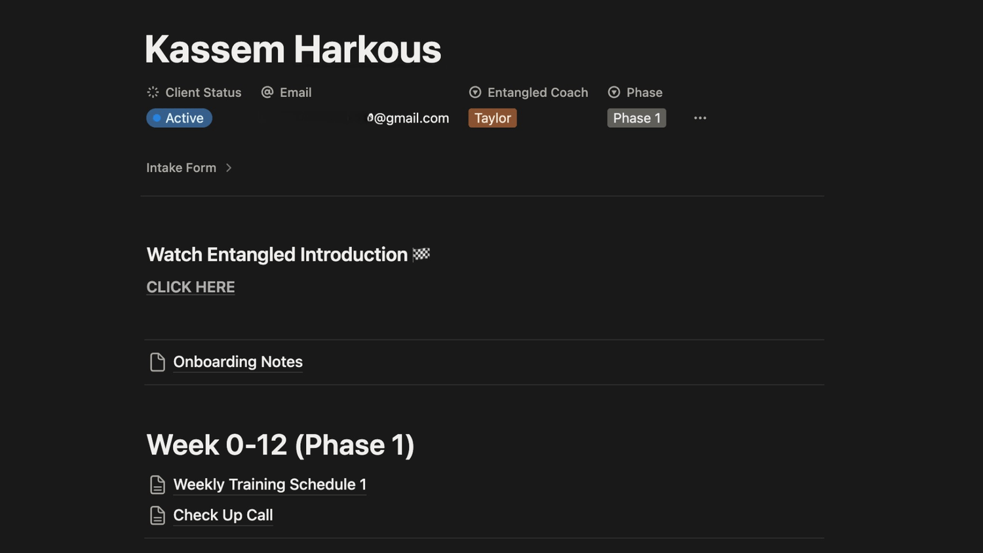This screenshot has width=983, height=553.
Task: Select the Phase 1 tag
Action: (x=636, y=118)
